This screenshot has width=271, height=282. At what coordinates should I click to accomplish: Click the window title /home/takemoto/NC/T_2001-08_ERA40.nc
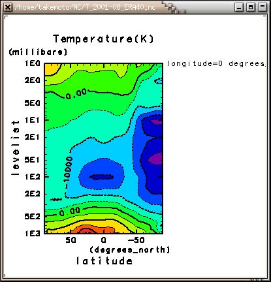(x=85, y=7)
